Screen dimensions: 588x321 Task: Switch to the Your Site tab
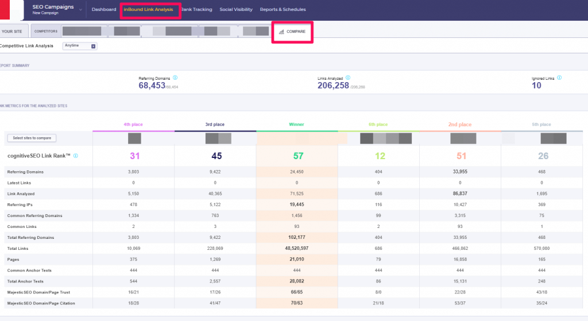click(x=12, y=32)
